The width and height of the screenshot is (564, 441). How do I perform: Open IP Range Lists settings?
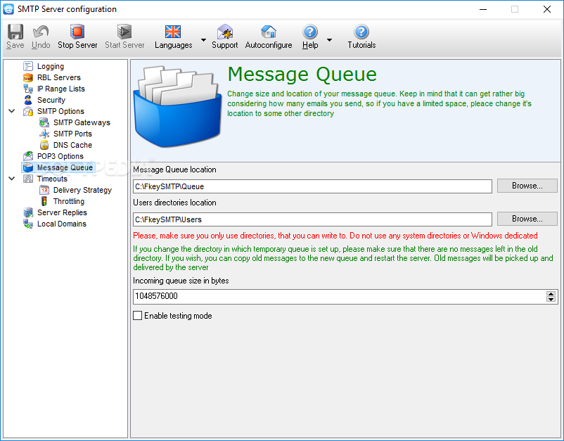click(61, 89)
